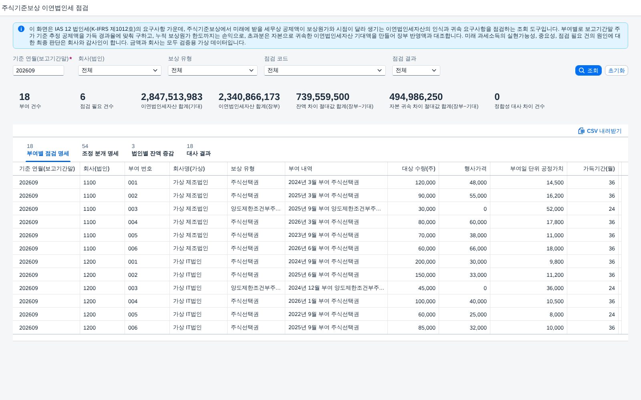Click the blue info icon in banner
The height and width of the screenshot is (400, 641).
click(21, 29)
